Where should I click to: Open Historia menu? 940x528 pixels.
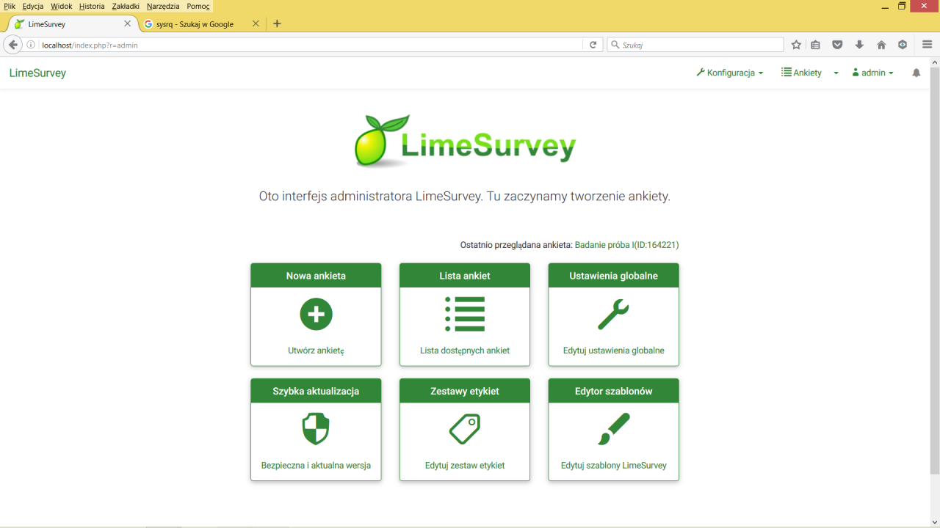tap(92, 6)
